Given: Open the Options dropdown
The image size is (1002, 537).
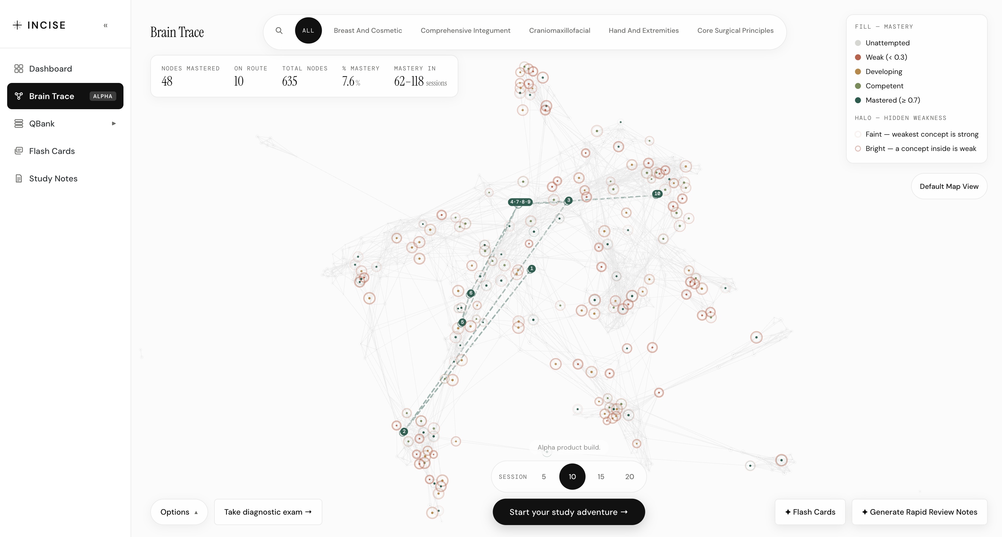Looking at the screenshot, I should click(179, 512).
